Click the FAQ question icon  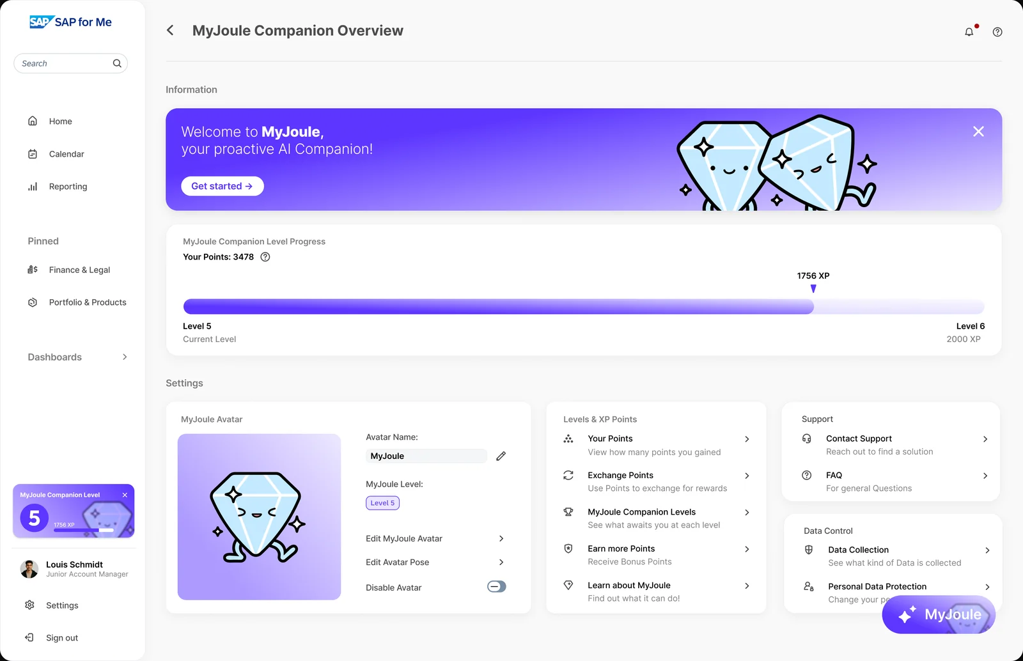[x=807, y=475]
